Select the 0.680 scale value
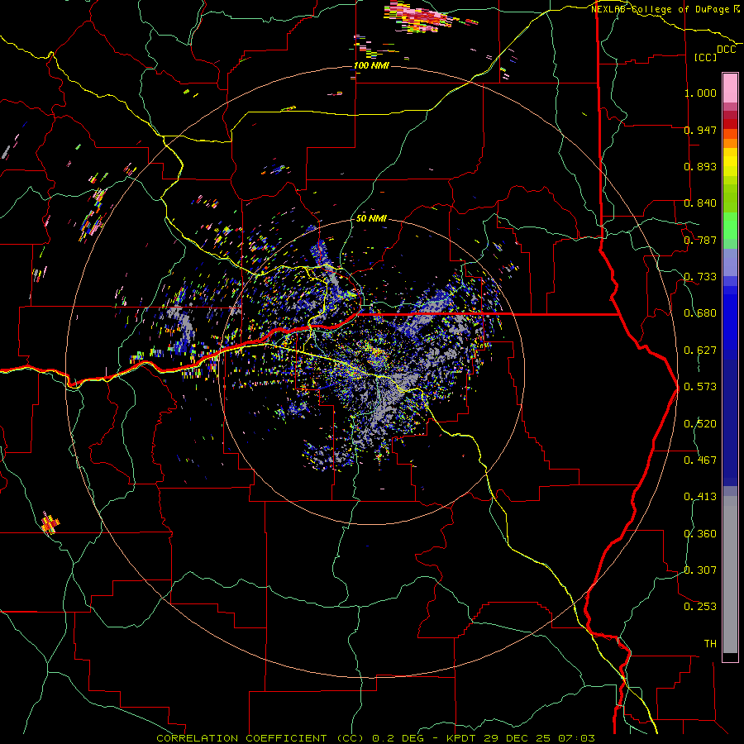This screenshot has width=744, height=744. point(700,313)
